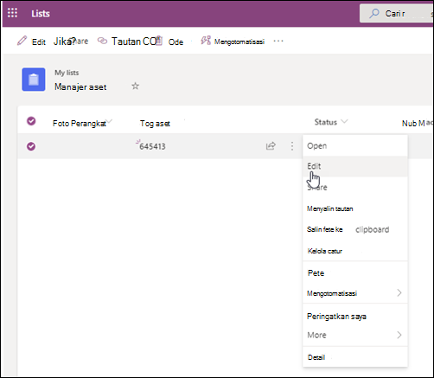Choose Edit from the context menu

[355, 166]
